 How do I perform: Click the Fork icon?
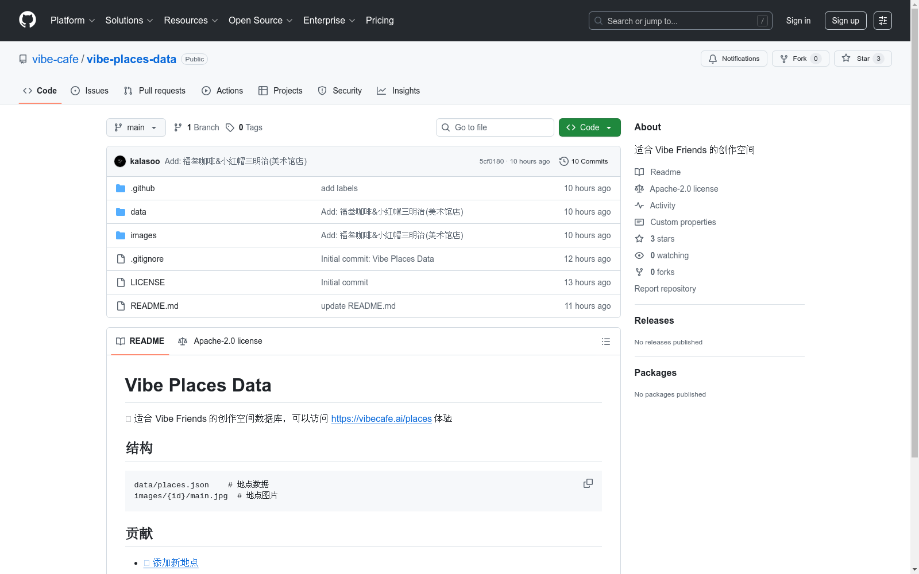[784, 59]
